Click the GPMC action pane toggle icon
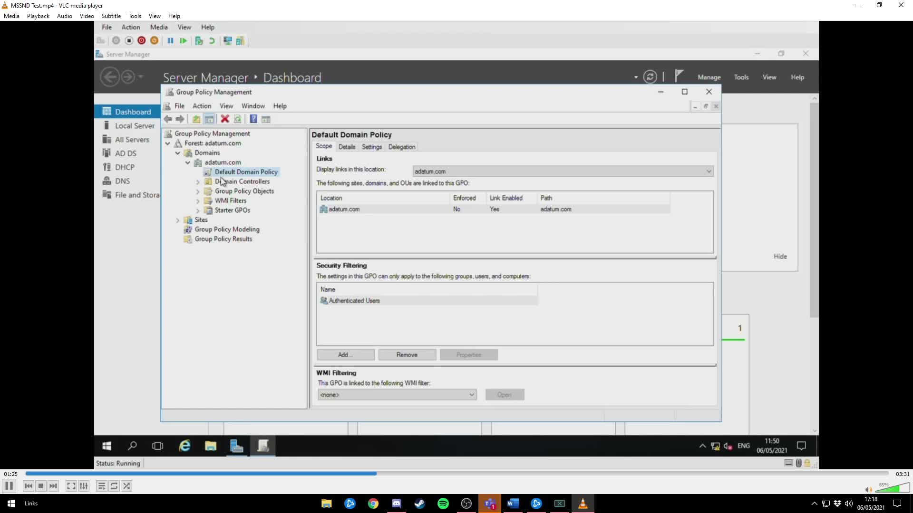The width and height of the screenshot is (913, 513). click(x=266, y=119)
